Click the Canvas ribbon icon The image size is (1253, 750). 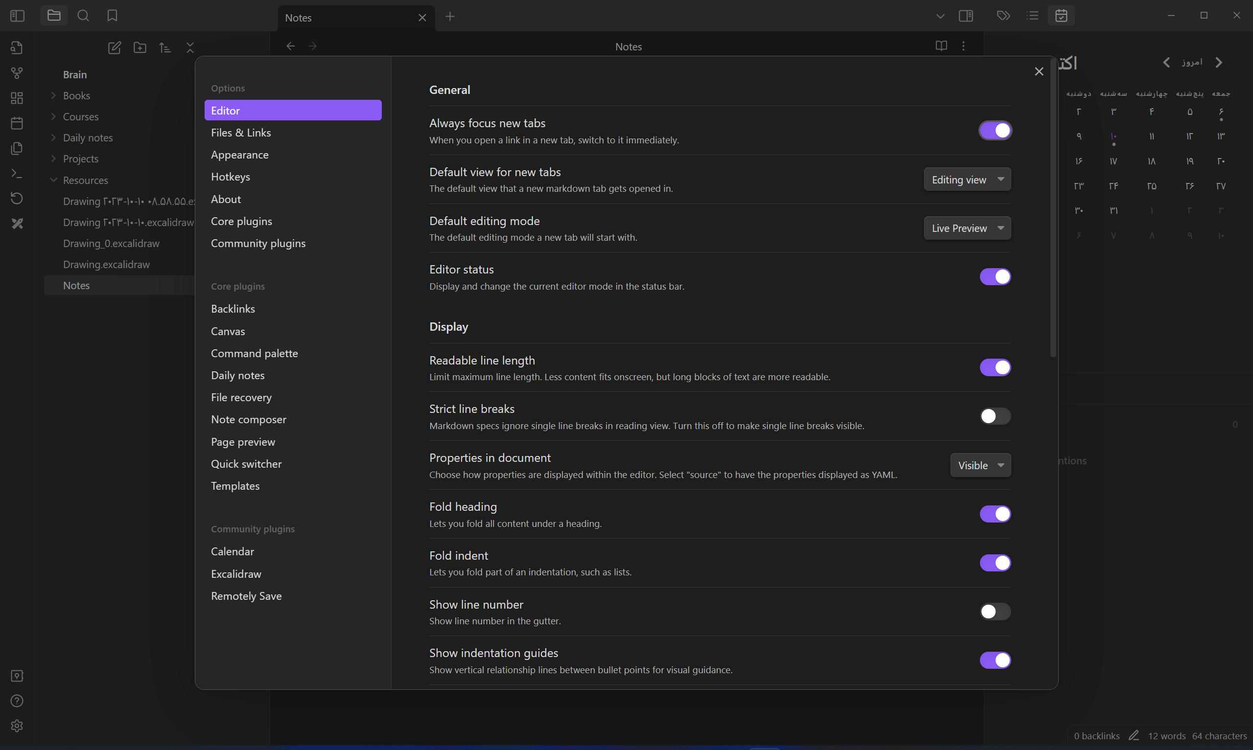(x=17, y=98)
